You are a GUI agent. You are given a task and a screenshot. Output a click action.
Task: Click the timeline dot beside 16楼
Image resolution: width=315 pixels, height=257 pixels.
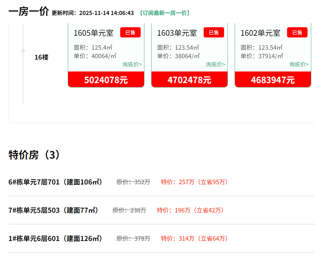[23, 51]
